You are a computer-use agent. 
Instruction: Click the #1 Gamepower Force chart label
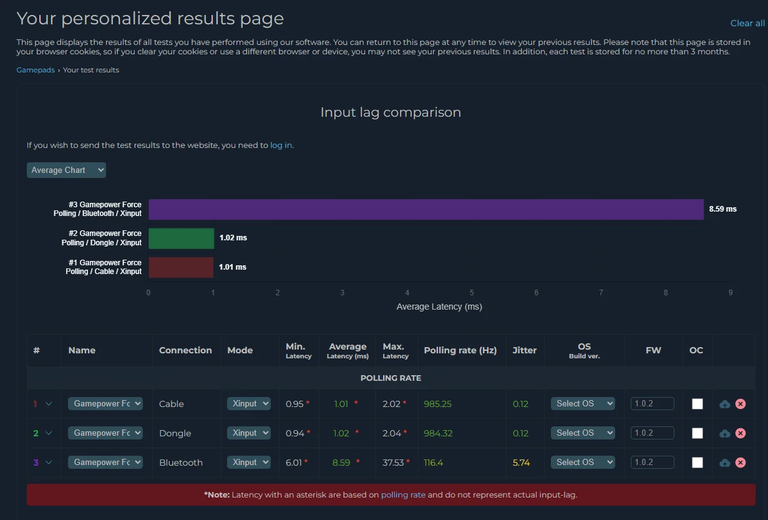point(104,267)
